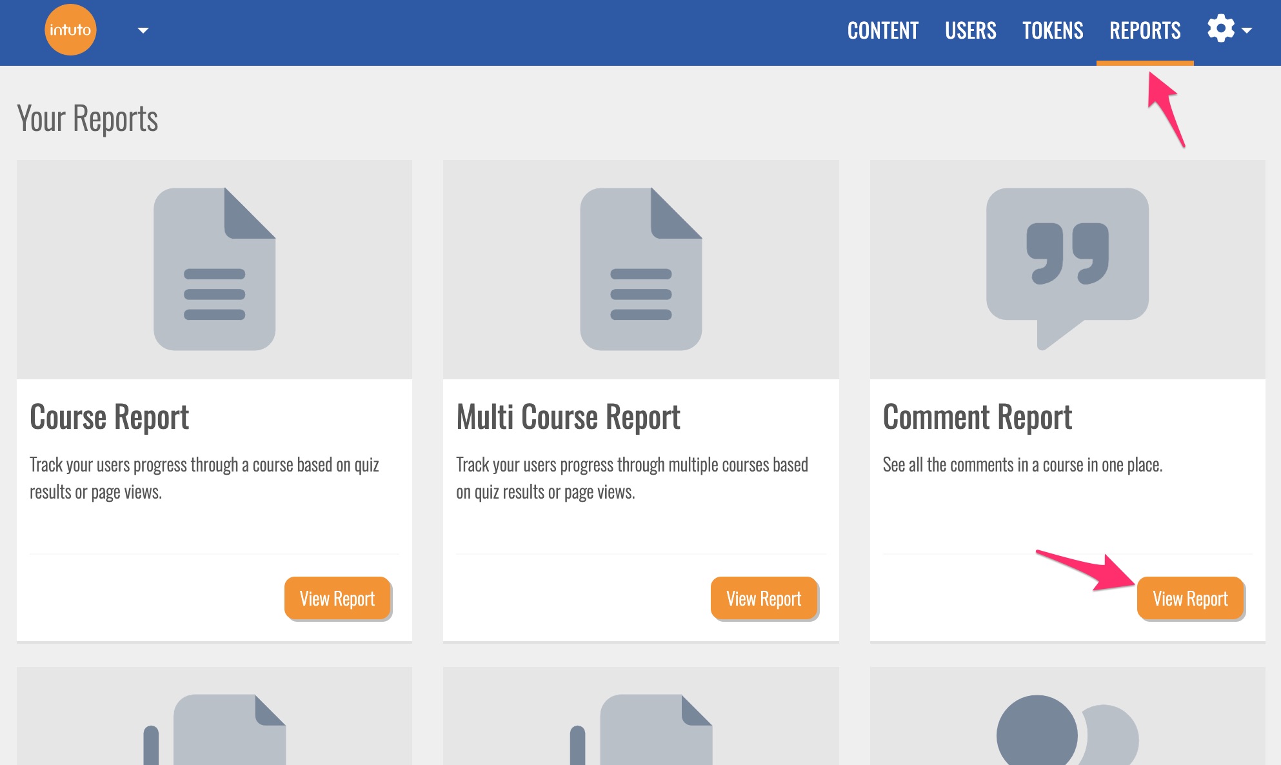View Report for Comment Report
This screenshot has height=765, width=1281.
1190,599
